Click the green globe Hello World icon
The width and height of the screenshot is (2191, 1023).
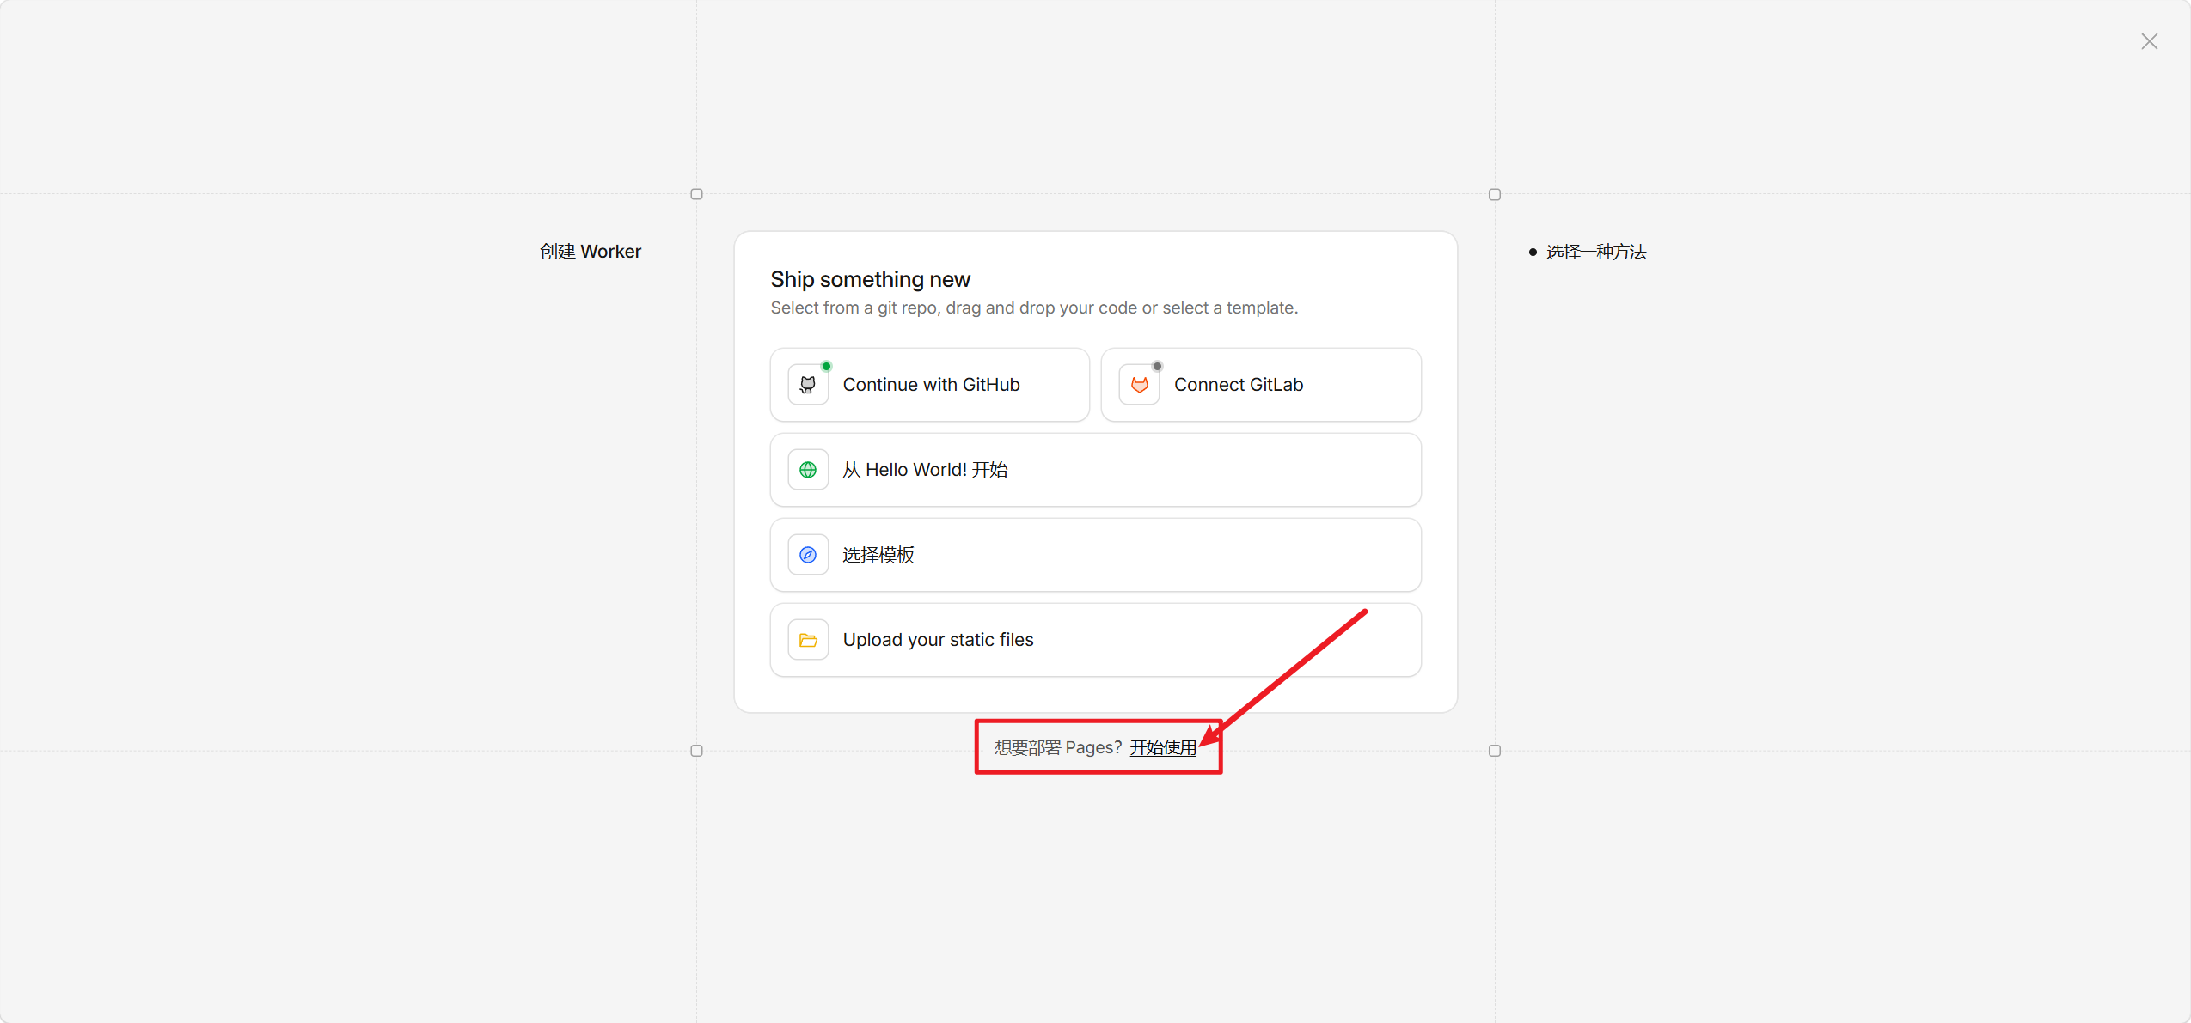(x=807, y=470)
